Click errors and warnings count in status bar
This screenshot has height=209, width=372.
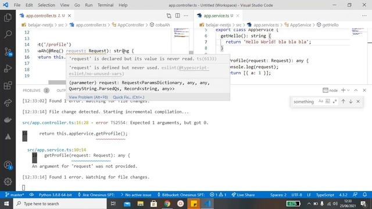pos(218,195)
